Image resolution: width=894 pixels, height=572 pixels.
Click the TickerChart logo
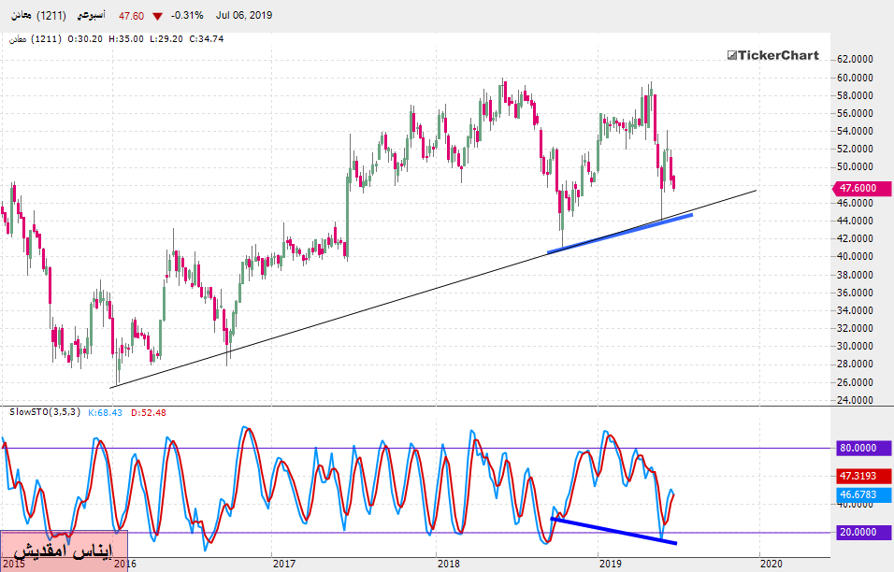click(x=772, y=55)
